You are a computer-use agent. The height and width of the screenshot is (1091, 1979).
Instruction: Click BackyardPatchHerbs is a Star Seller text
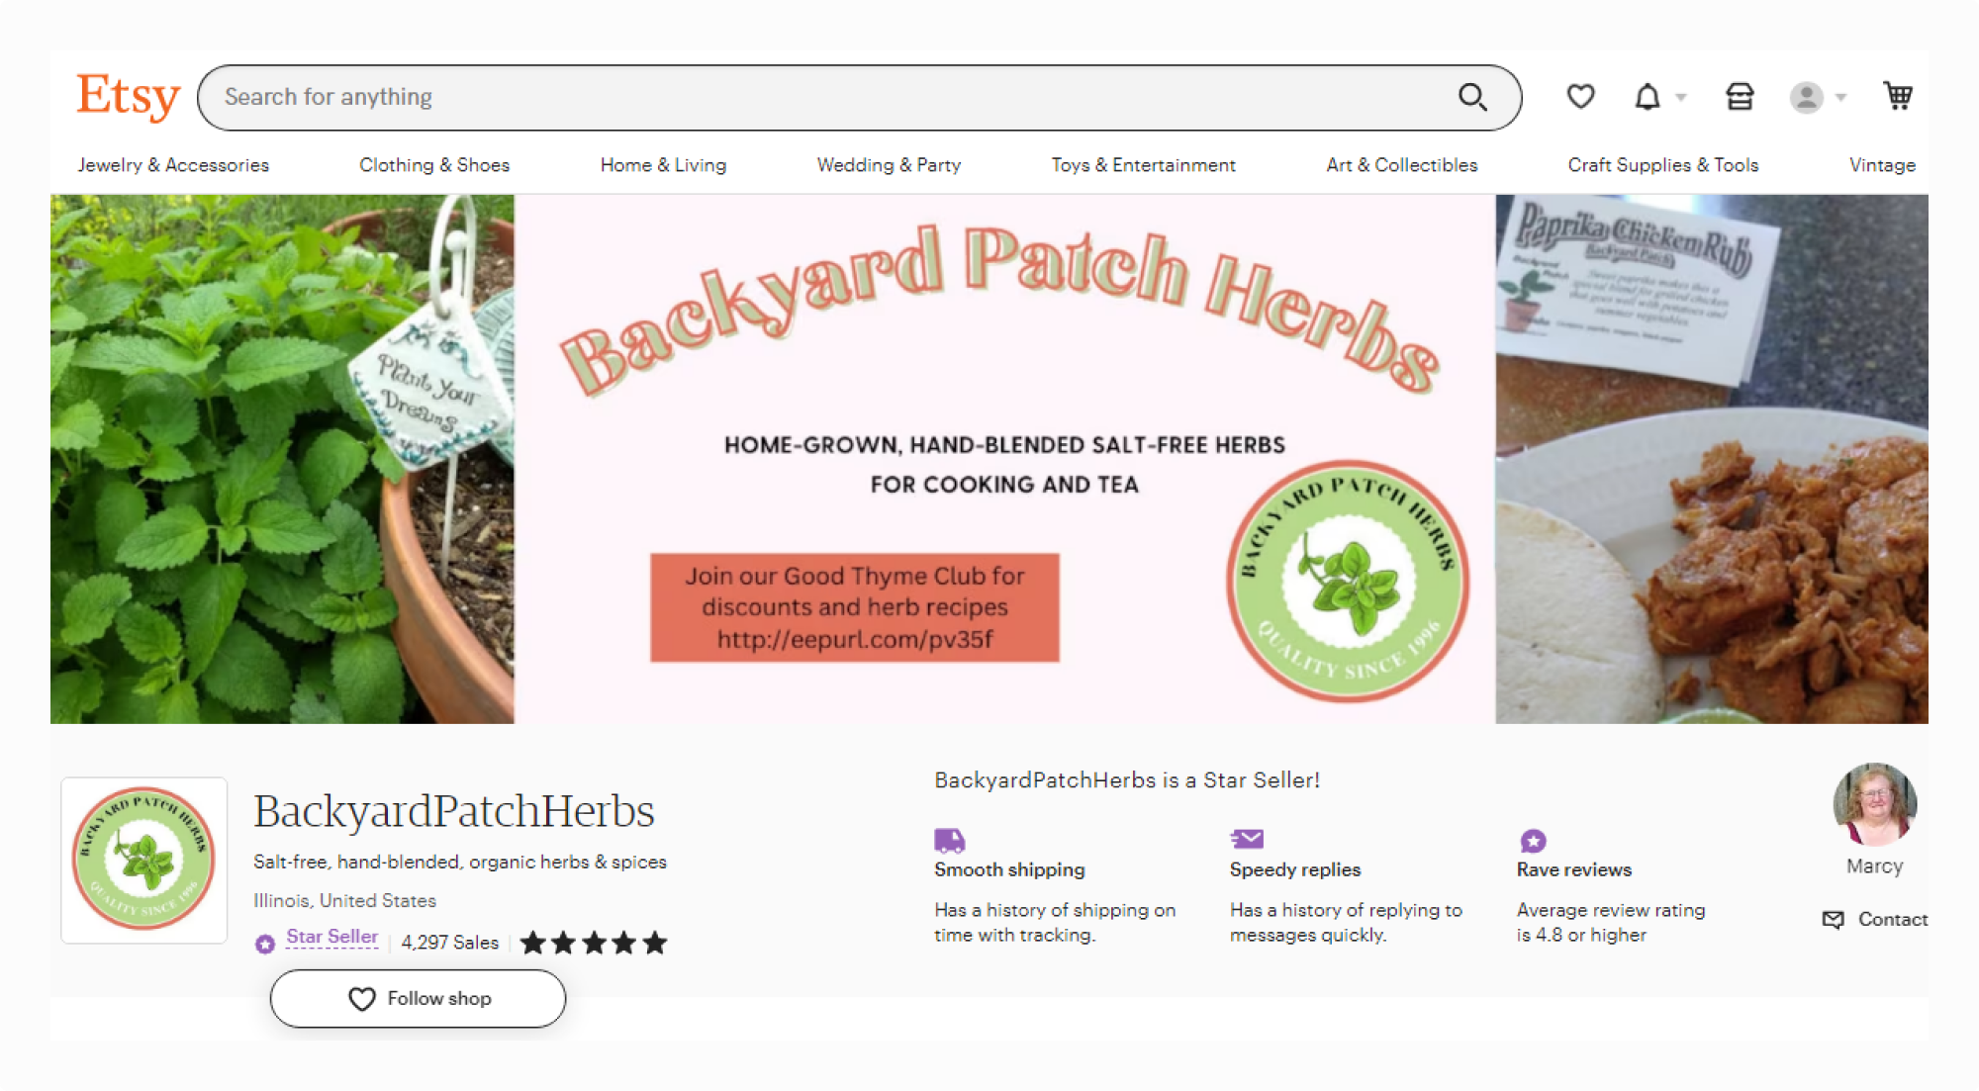(x=1127, y=780)
